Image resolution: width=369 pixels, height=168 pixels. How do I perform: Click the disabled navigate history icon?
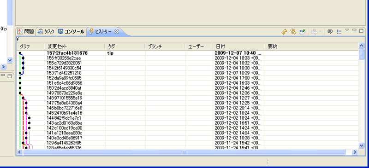(x=315, y=32)
